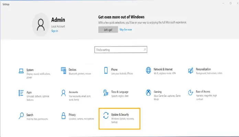This screenshot has height=137, width=239.
Task: Click the Personalization paintbrush icon
Action: click(x=191, y=71)
